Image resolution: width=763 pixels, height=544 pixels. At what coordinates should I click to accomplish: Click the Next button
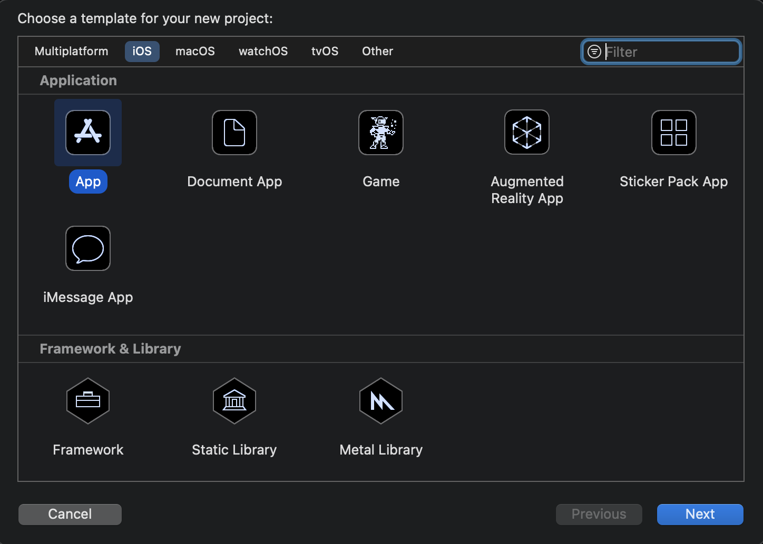pyautogui.click(x=700, y=515)
